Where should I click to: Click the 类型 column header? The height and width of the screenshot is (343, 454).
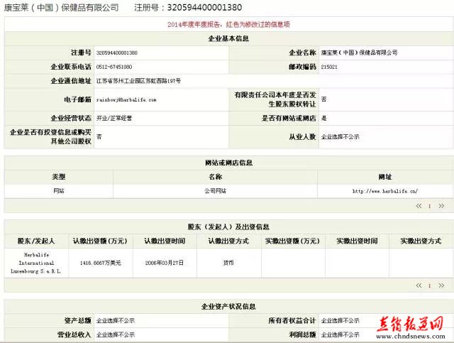point(58,177)
